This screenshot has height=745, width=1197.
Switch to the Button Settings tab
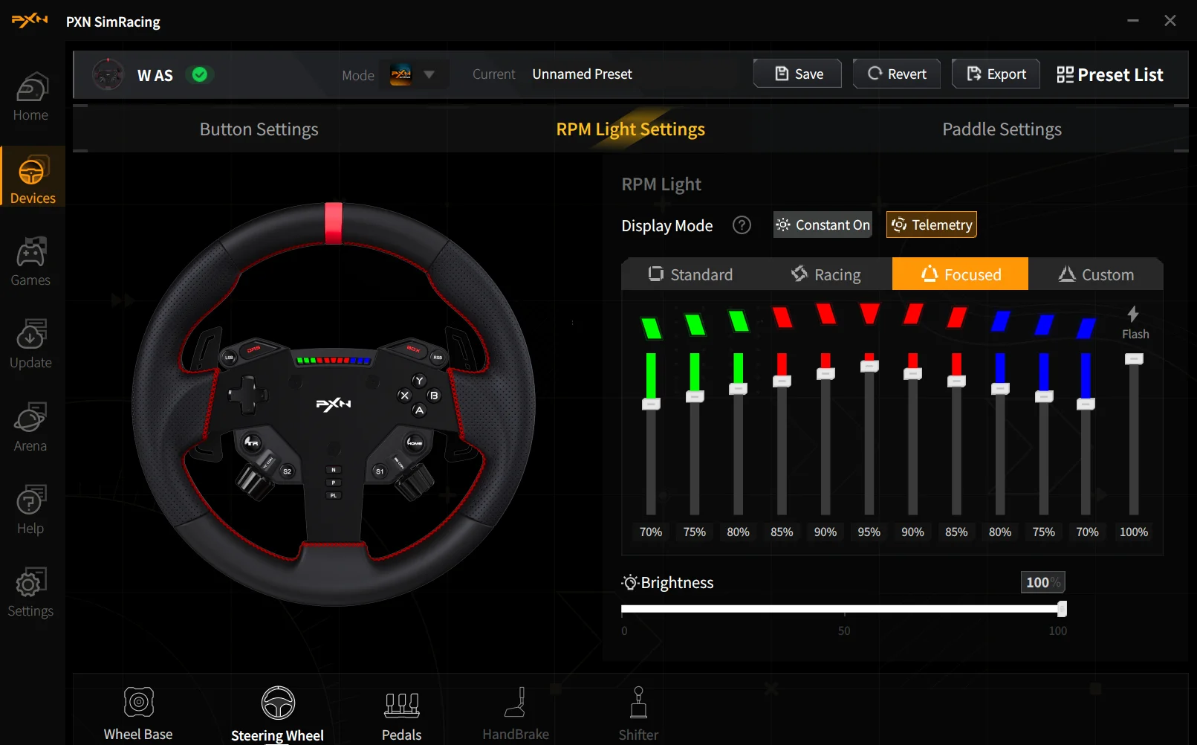[x=259, y=129]
